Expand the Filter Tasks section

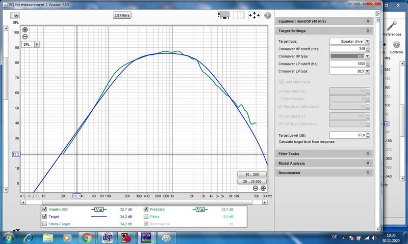point(367,154)
